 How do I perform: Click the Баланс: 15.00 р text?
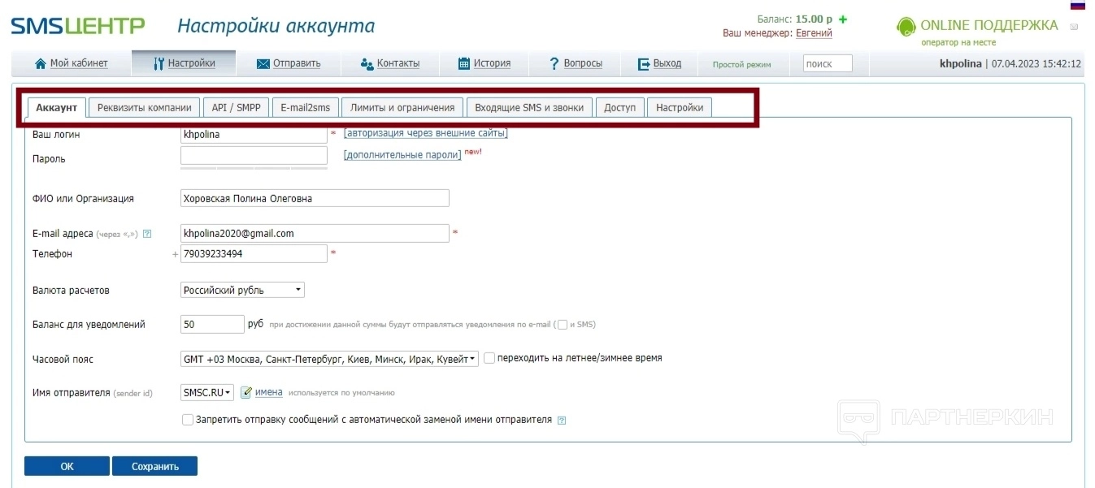point(794,19)
